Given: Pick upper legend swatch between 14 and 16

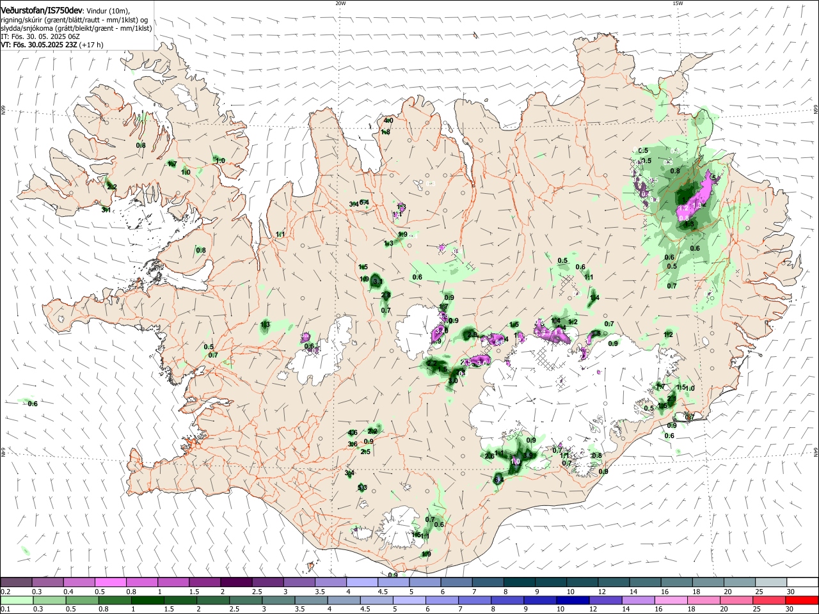Looking at the screenshot, I should click(645, 583).
